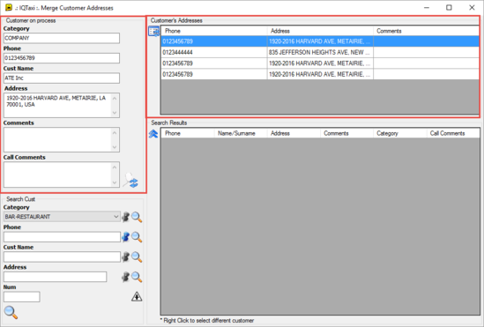Click the swap customer icon near Call Comments

pyautogui.click(x=130, y=181)
